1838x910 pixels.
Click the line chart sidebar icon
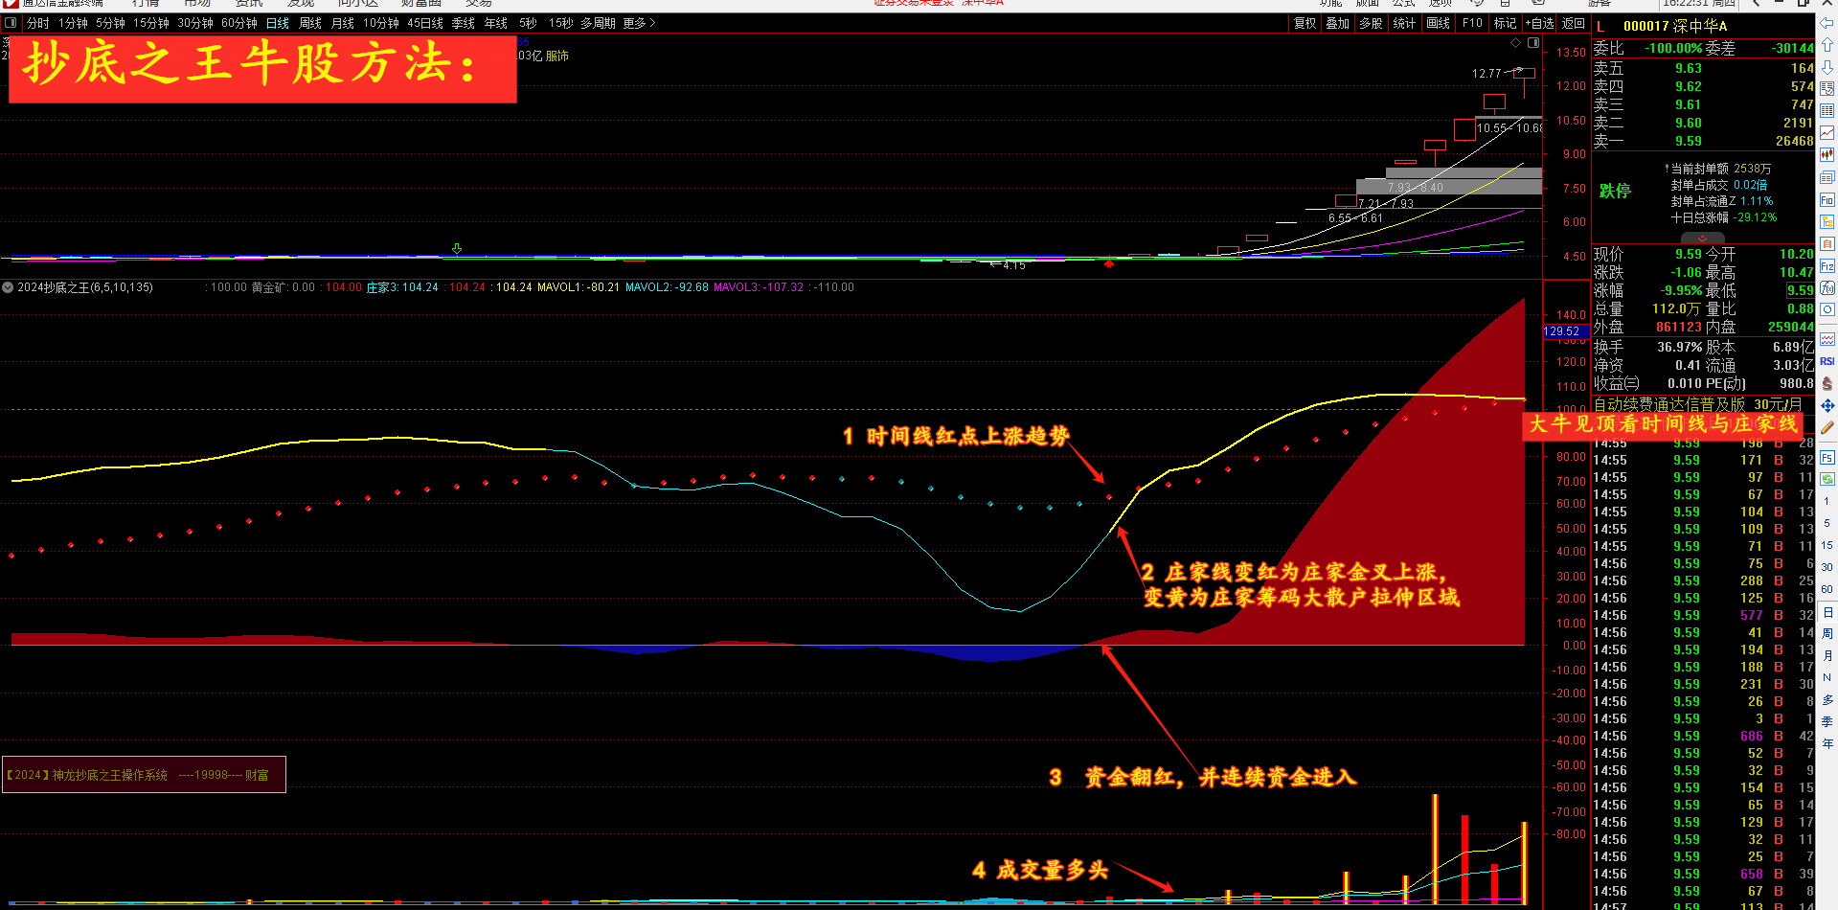pos(1827,132)
